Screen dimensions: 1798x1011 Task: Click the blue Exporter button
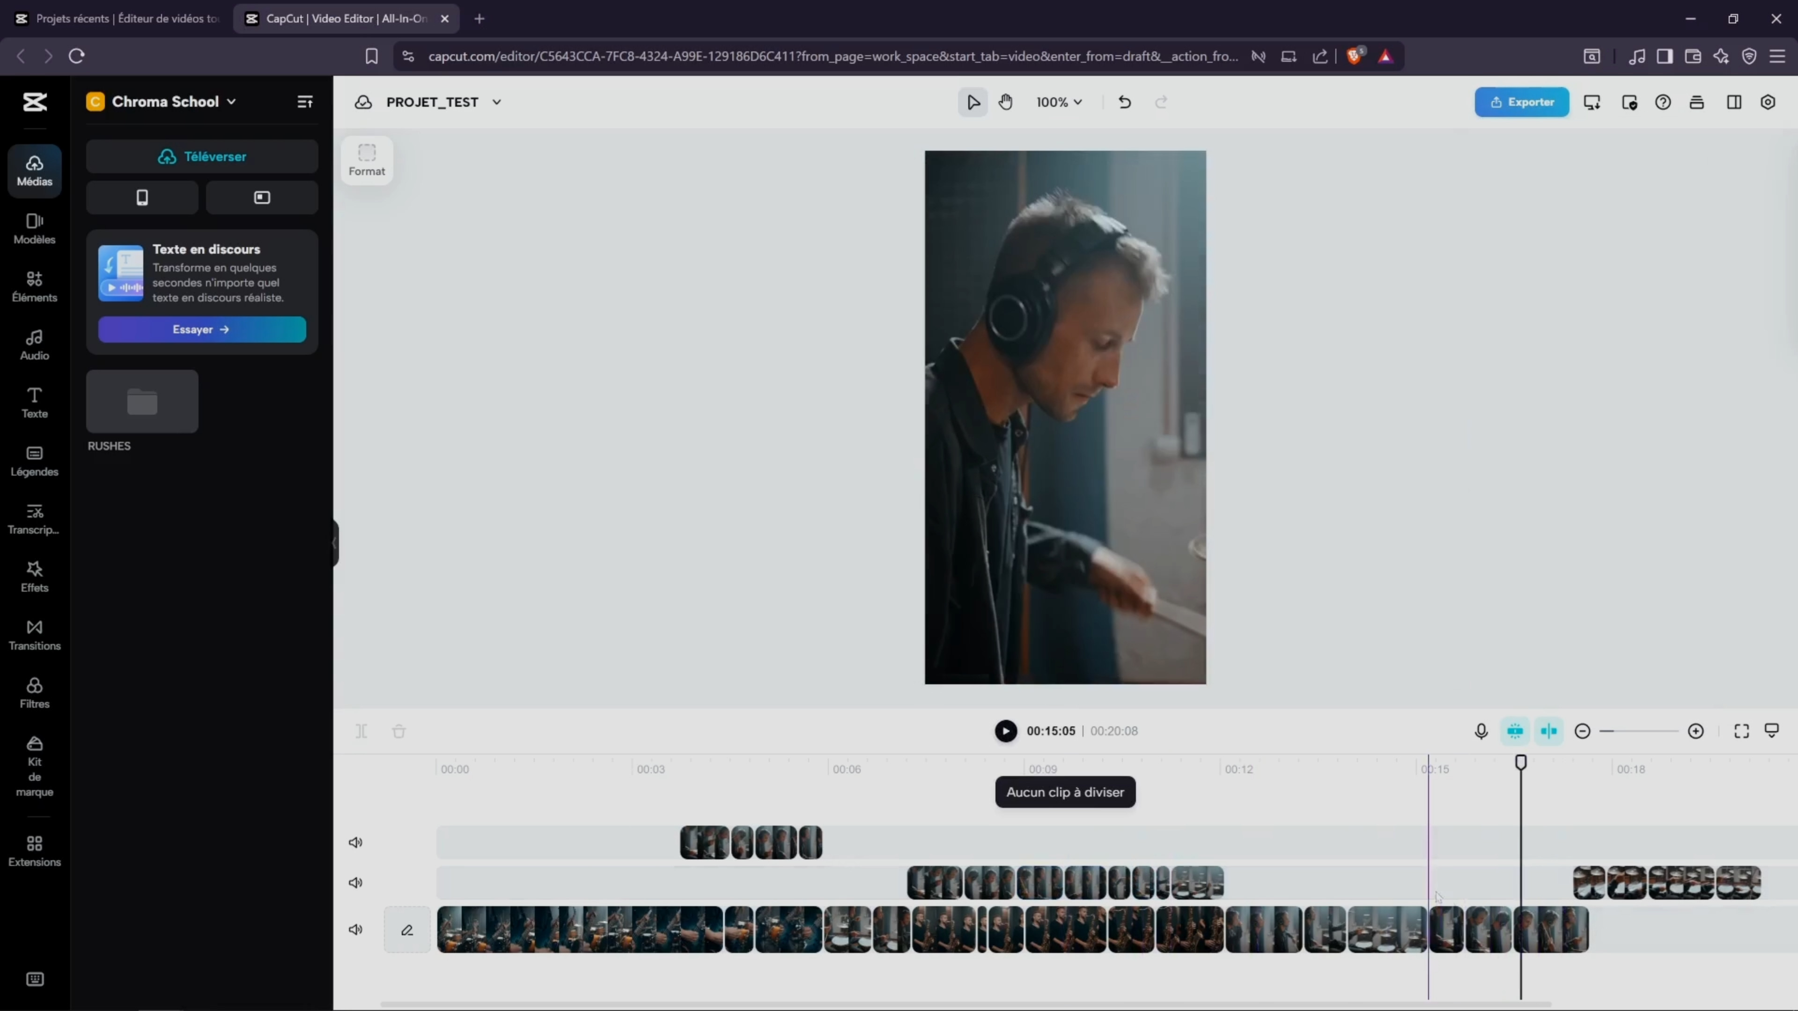1522,102
